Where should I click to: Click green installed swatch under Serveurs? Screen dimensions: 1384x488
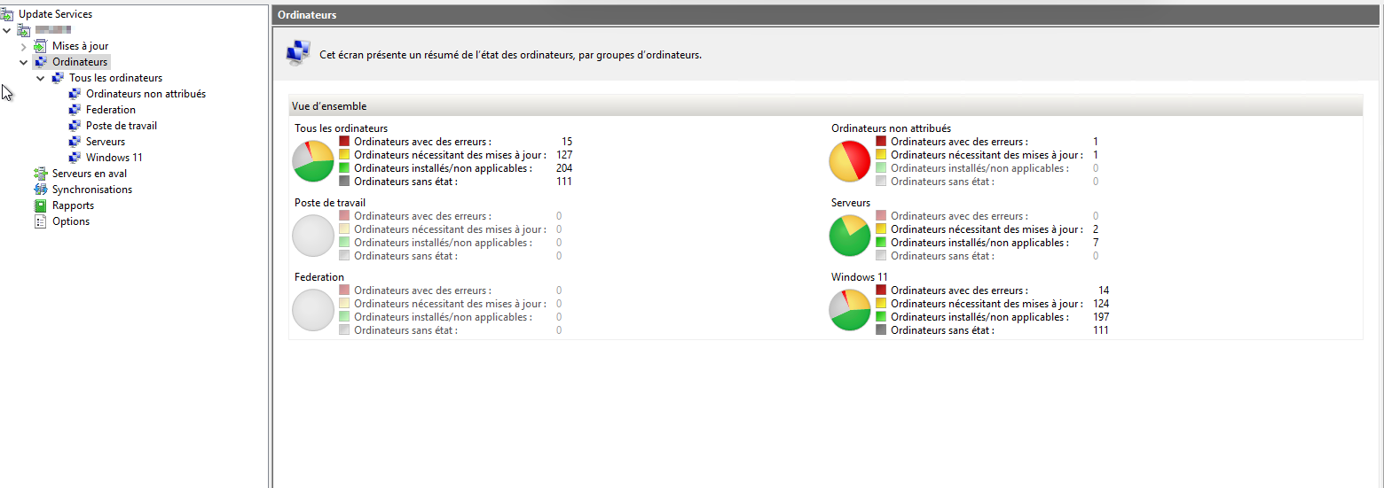click(881, 242)
